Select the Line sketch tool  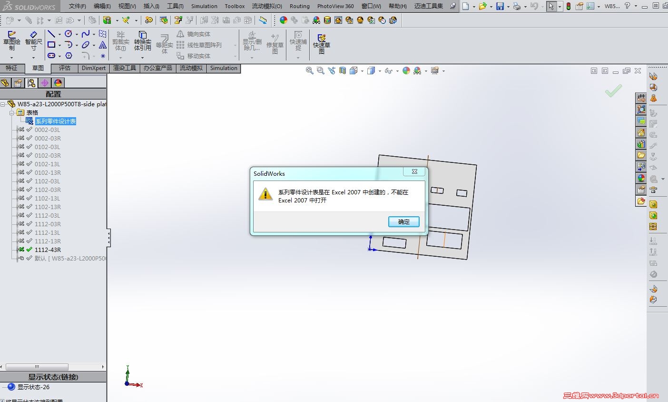click(x=51, y=34)
